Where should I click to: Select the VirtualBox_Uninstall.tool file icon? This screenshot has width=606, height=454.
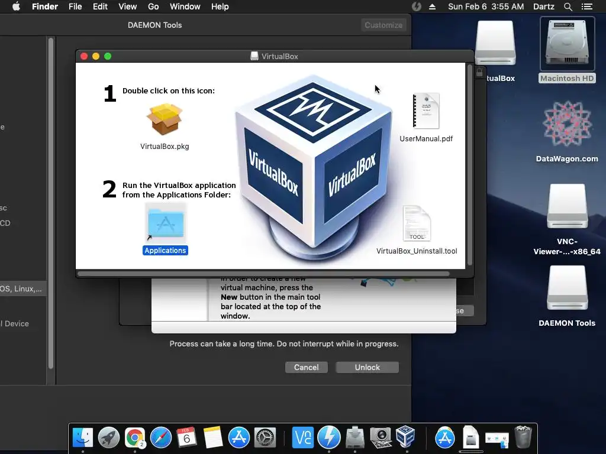tap(416, 223)
